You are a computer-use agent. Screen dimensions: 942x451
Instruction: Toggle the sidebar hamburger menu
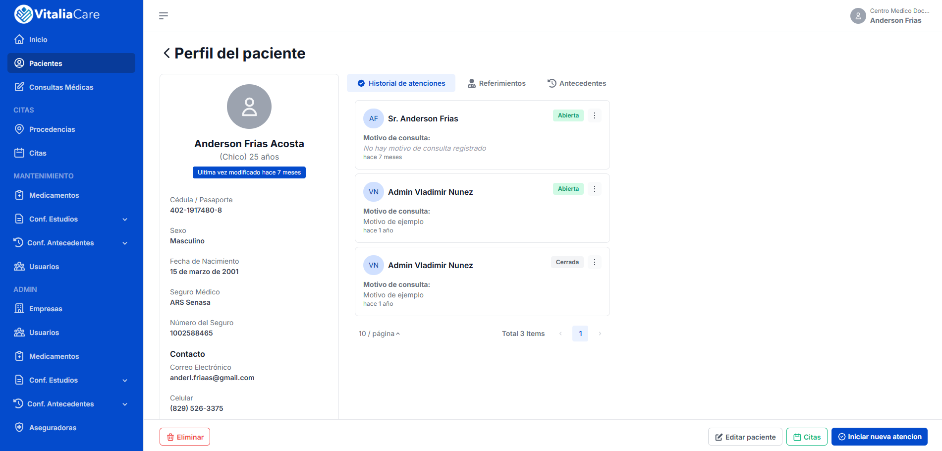coord(164,16)
